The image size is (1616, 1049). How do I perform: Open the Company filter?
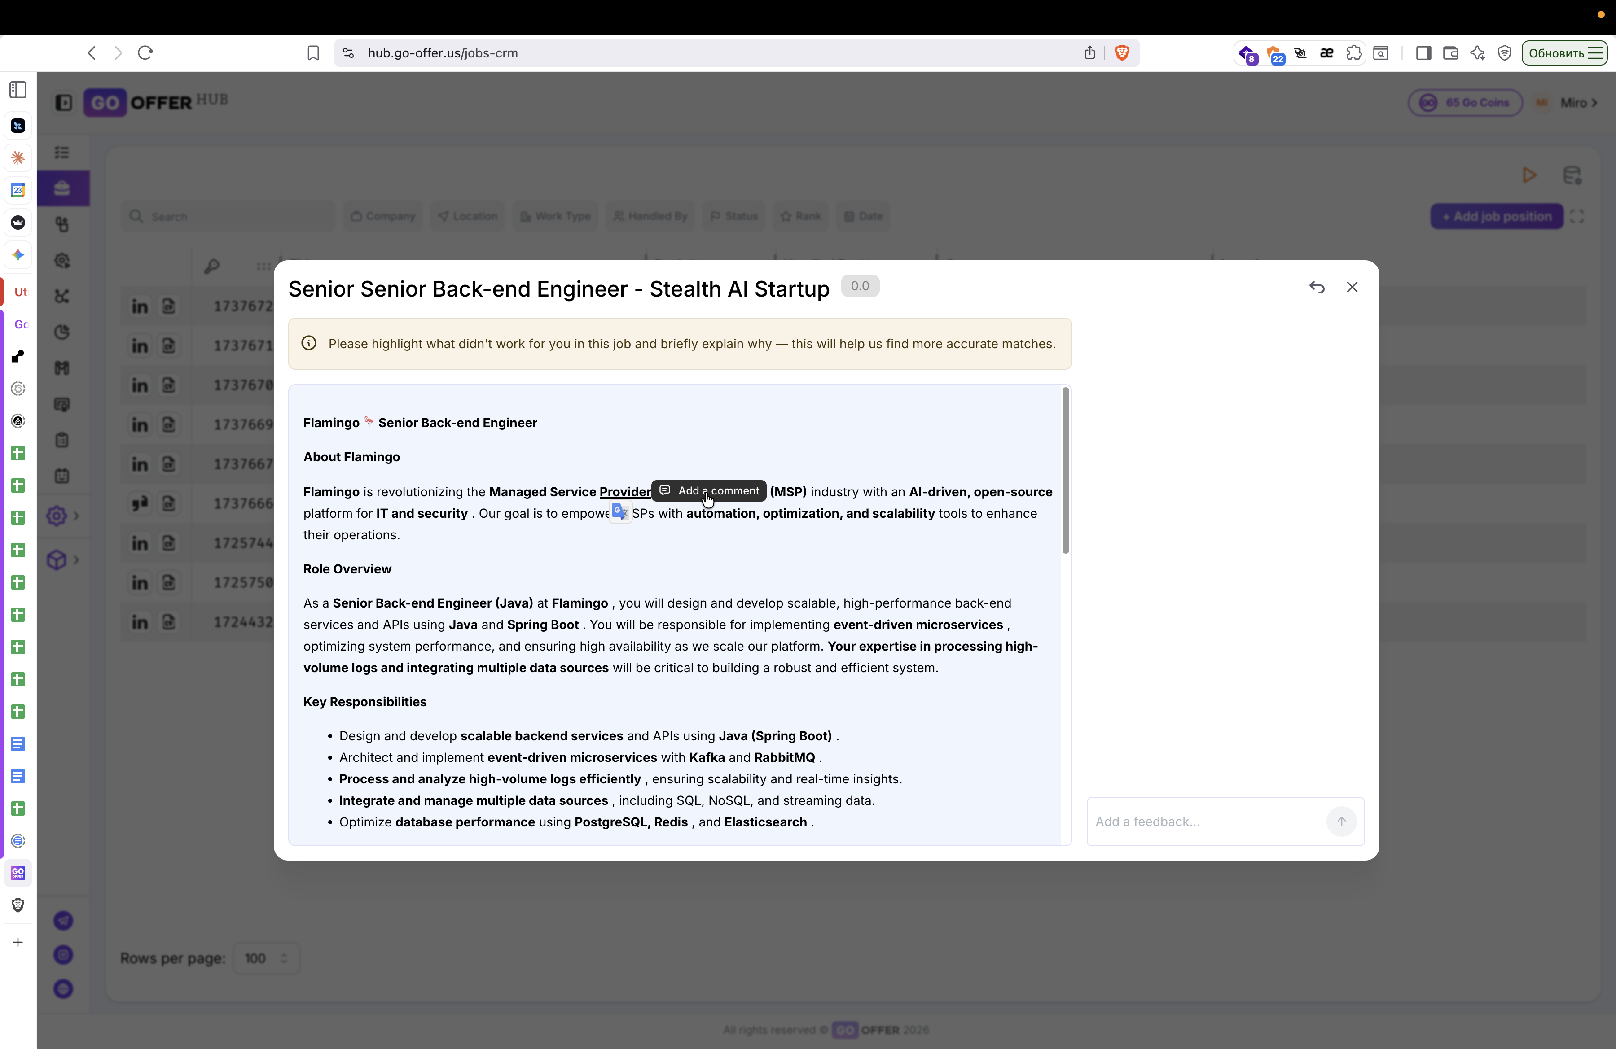(383, 216)
